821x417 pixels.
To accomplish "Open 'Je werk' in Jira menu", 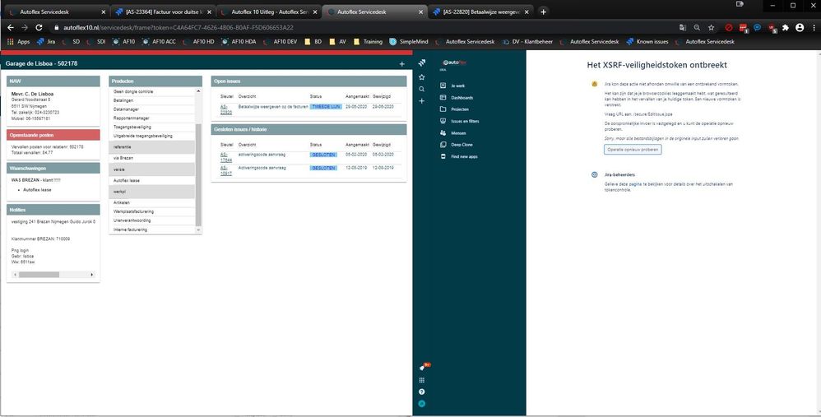I will [453, 86].
